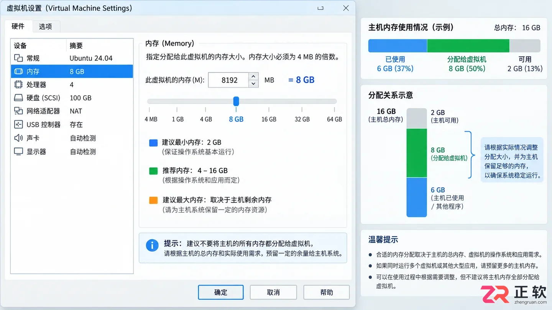Select the 硬件 tab

tap(18, 26)
